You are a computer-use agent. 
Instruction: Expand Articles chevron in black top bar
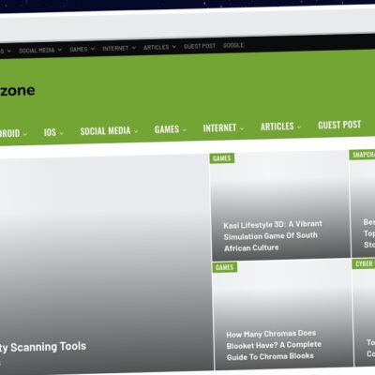tap(174, 47)
